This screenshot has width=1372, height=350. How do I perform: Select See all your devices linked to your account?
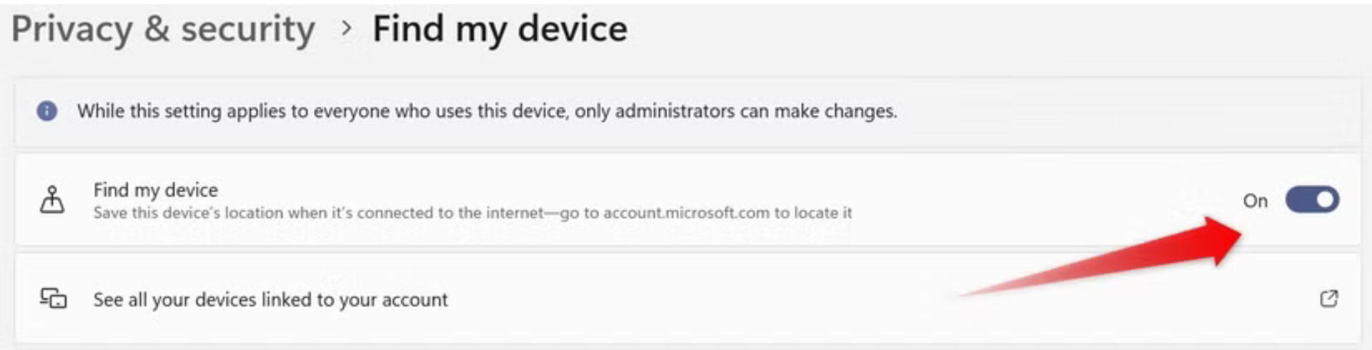click(x=270, y=299)
